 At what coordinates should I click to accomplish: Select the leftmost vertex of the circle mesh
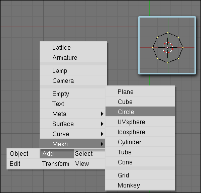[x=153, y=48]
